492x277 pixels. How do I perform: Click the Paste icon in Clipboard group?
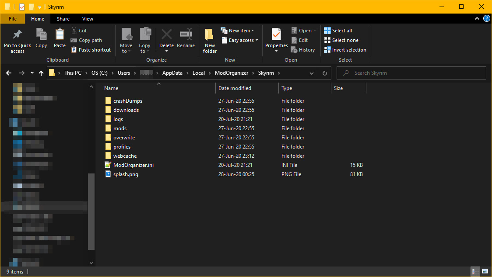60,35
